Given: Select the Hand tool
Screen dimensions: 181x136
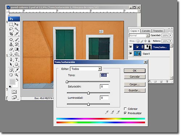Looking at the screenshot, I should pos(11,75).
